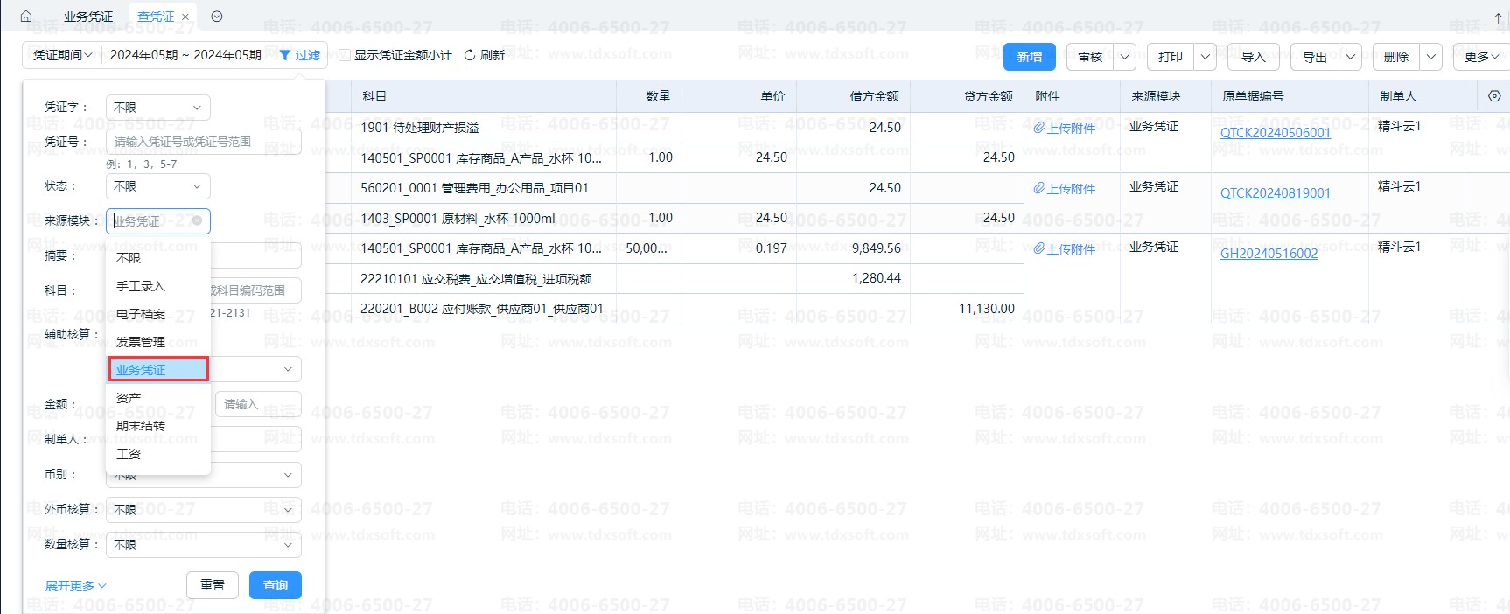This screenshot has width=1510, height=614.
Task: Open the circled chevron tab list icon
Action: [x=217, y=17]
